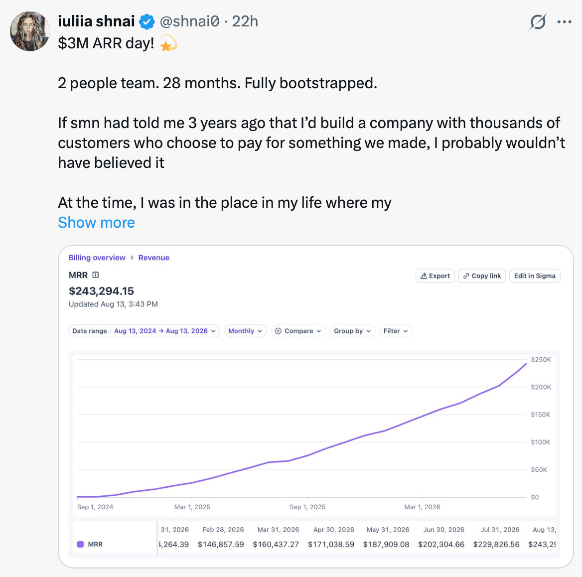Click Edit in Sigma button
Viewport: 582px width, 577px height.
pos(535,276)
